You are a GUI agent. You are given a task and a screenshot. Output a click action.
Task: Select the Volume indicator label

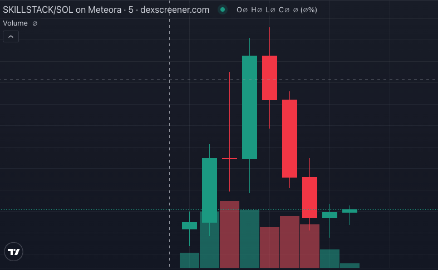click(x=16, y=23)
